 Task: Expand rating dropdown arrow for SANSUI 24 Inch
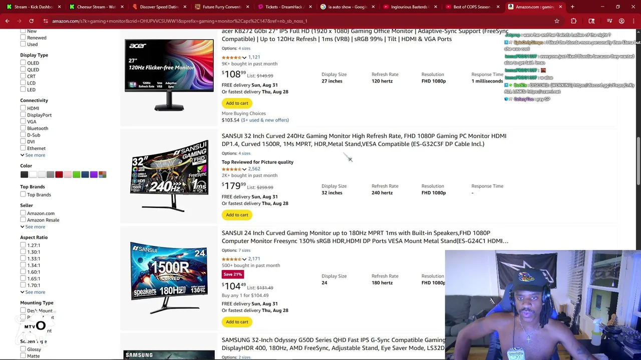[x=244, y=259]
